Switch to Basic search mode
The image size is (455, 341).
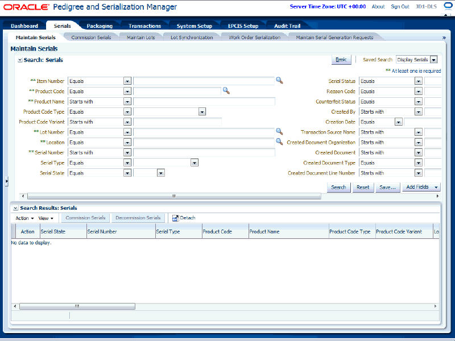tap(341, 60)
